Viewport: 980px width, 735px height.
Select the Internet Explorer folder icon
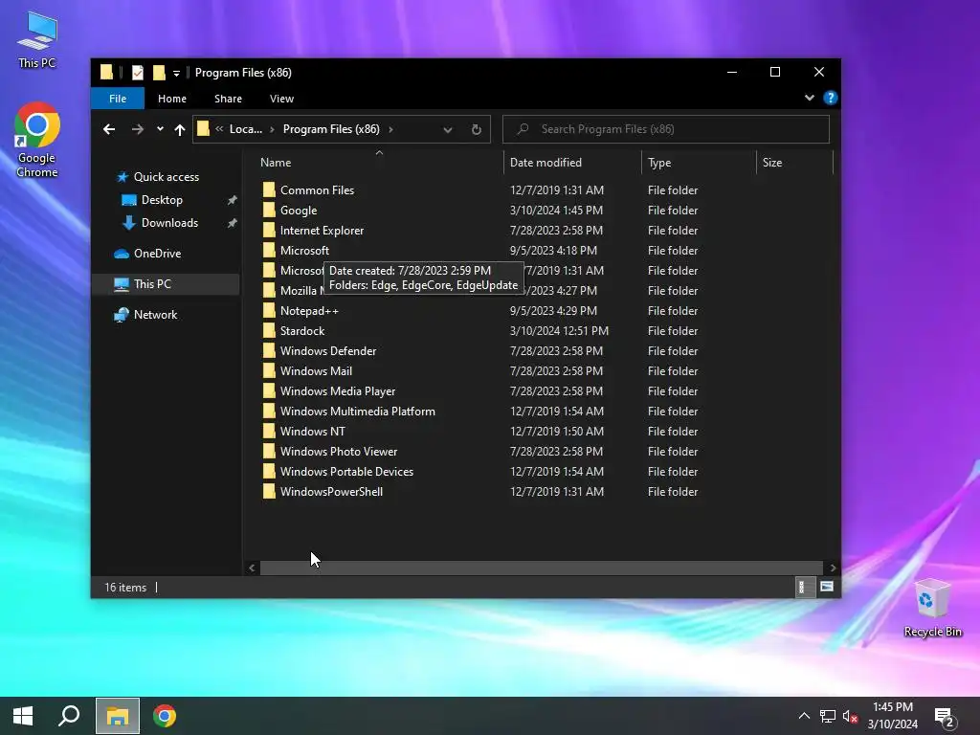click(x=269, y=231)
